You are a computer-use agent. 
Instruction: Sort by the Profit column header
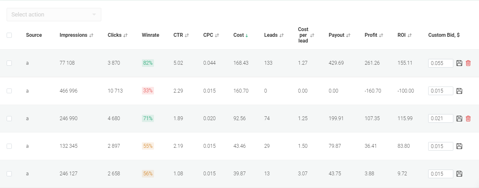point(381,35)
